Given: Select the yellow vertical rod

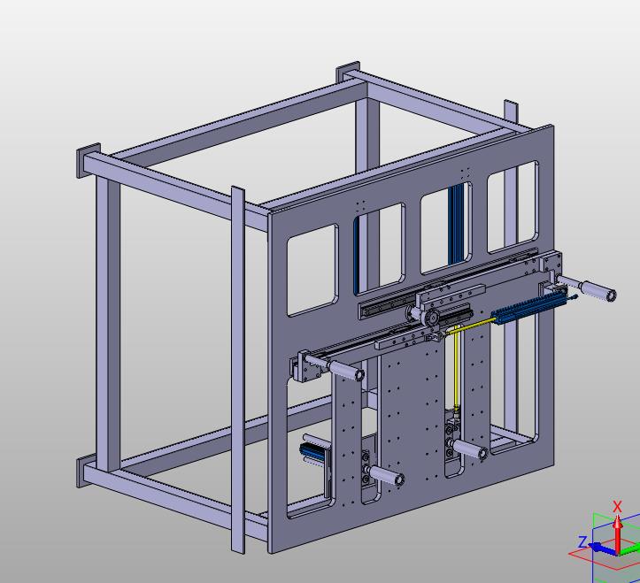Looking at the screenshot, I should point(457,367).
